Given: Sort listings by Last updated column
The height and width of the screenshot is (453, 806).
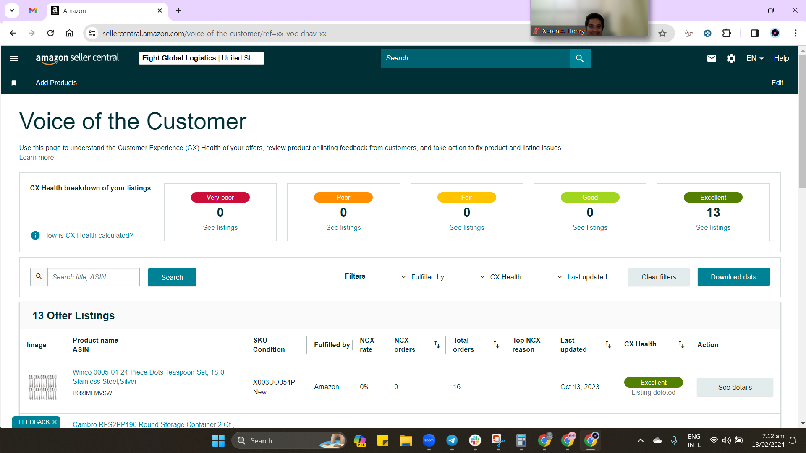Looking at the screenshot, I should coord(608,344).
